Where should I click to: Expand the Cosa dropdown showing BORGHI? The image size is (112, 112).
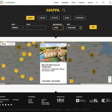[17, 28]
